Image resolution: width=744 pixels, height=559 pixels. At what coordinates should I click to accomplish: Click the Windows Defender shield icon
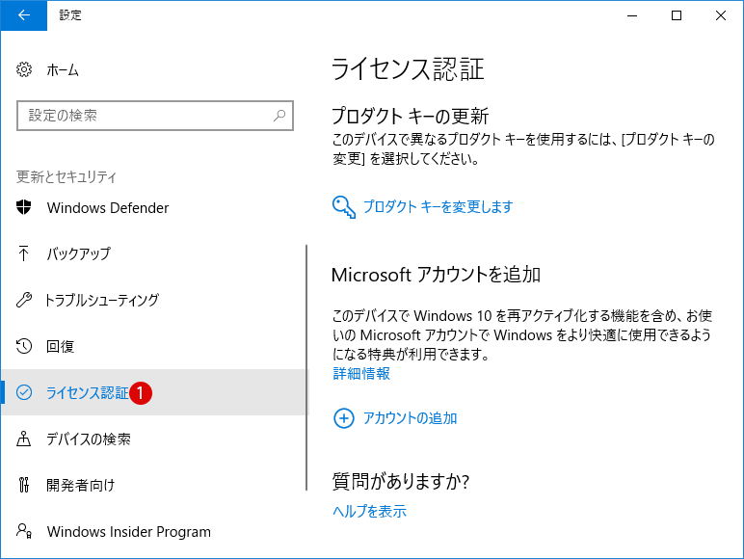click(24, 207)
